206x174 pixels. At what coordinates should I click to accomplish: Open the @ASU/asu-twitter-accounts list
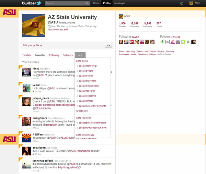pos(92,106)
